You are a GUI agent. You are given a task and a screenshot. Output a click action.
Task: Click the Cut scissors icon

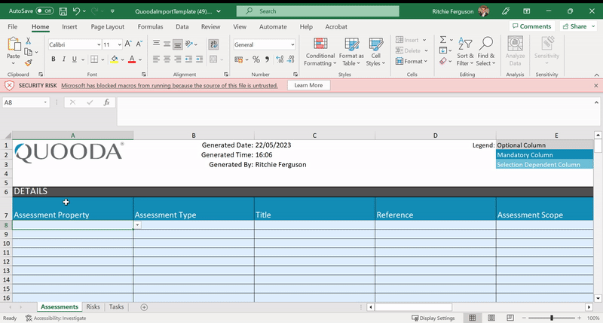[x=28, y=41]
